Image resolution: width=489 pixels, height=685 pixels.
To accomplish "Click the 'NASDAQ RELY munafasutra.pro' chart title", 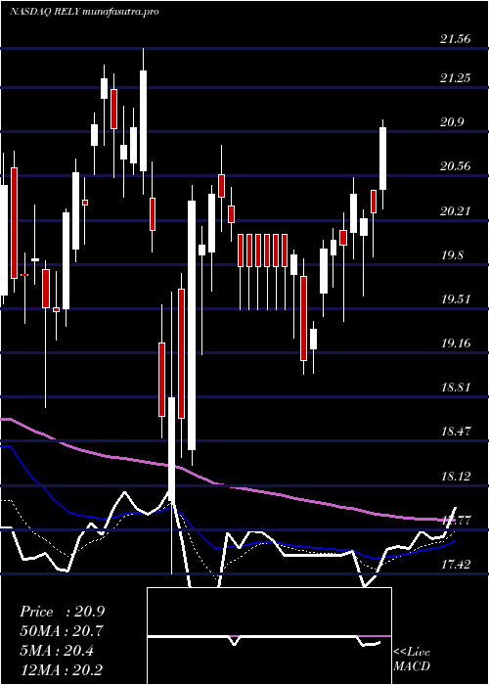I will [x=84, y=12].
